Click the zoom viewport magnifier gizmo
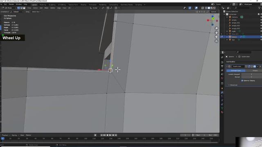Image resolution: width=262 pixels, height=147 pixels. (217, 28)
